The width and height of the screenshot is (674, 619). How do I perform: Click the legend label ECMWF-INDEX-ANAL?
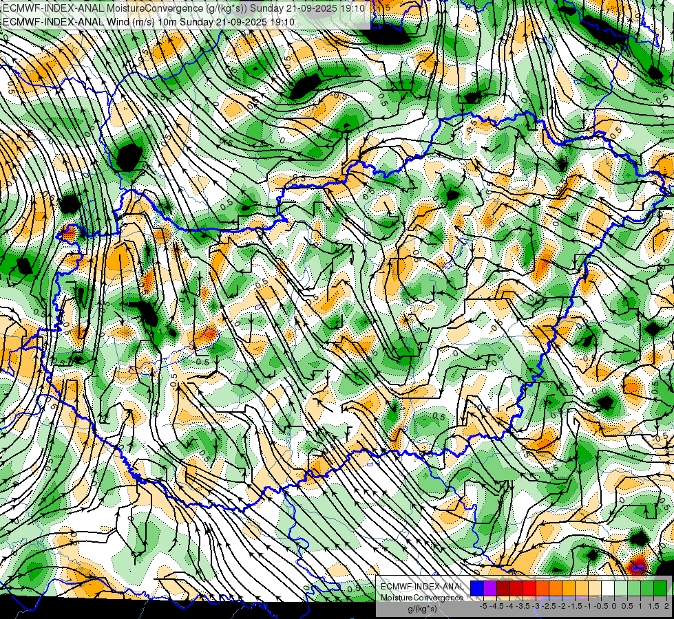[x=423, y=587]
